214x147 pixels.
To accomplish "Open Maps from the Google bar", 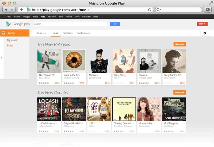I will pyautogui.click(x=35, y=17).
